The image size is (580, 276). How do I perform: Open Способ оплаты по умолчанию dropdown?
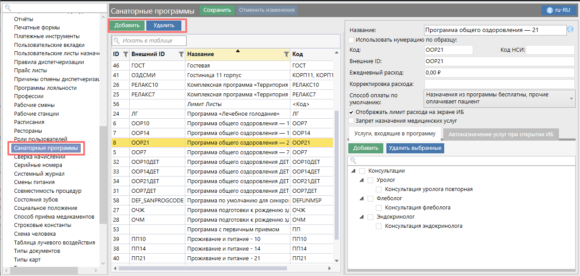(499, 98)
